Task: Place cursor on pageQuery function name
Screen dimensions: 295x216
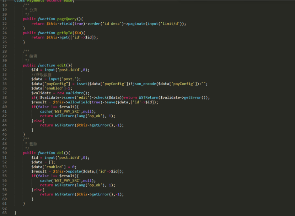Action: (x=67, y=19)
